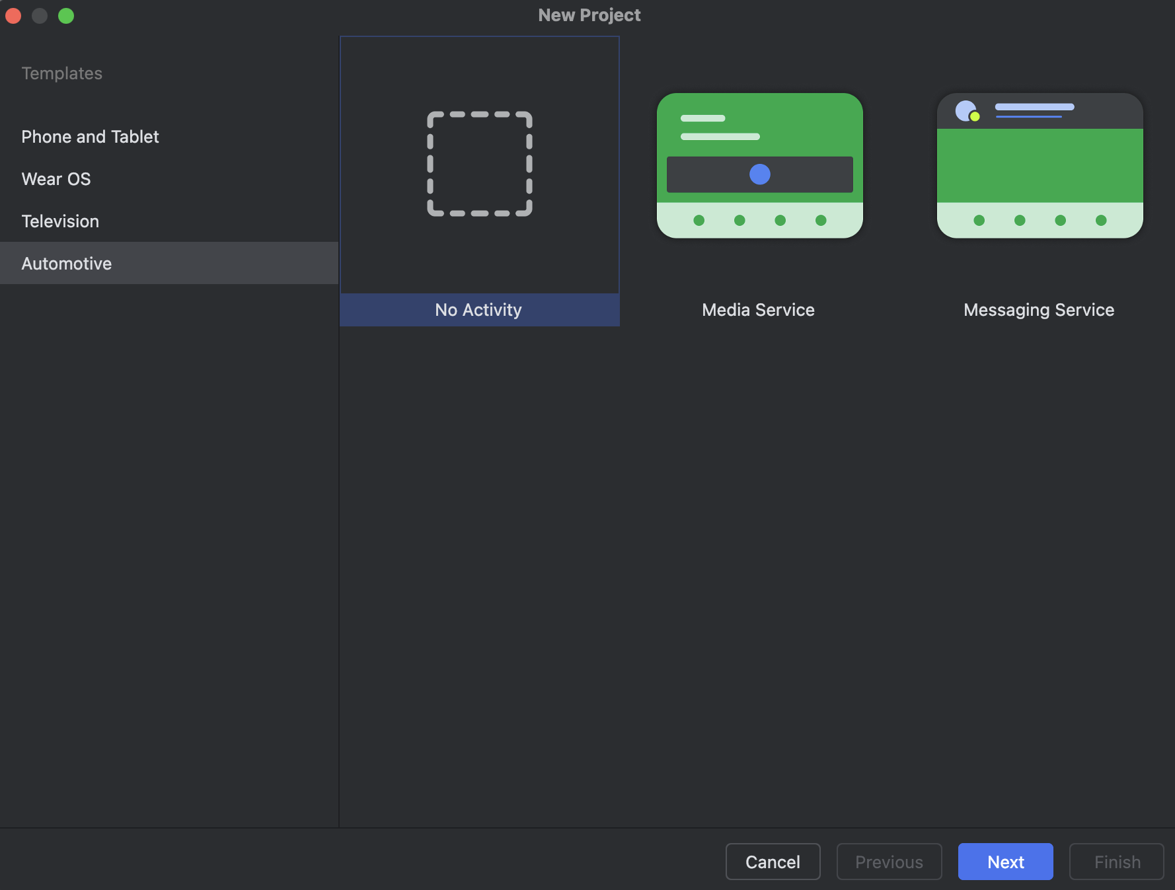The height and width of the screenshot is (890, 1175).
Task: Click the disabled Previous button
Action: (x=889, y=862)
